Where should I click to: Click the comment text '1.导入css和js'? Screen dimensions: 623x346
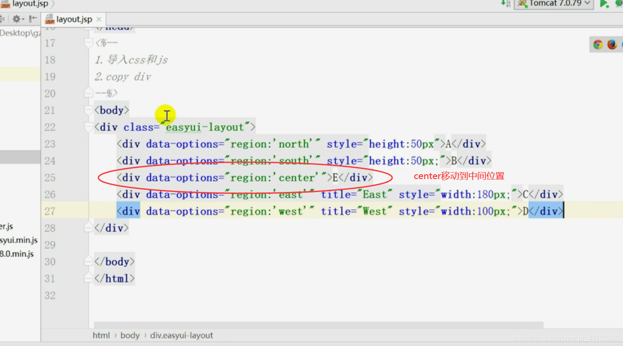[131, 60]
